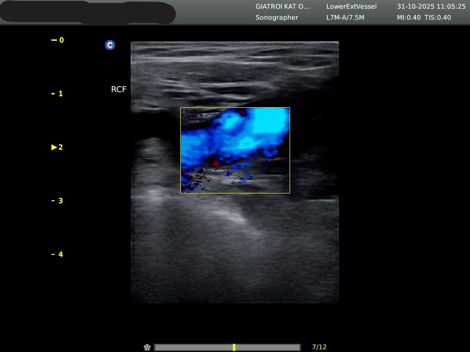Click the LowerExtVessel exam preset label

[351, 6]
